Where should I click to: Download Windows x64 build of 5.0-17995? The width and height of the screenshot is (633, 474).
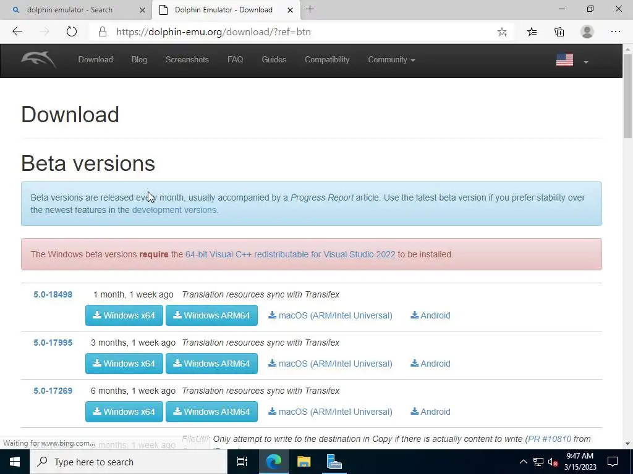tap(124, 364)
